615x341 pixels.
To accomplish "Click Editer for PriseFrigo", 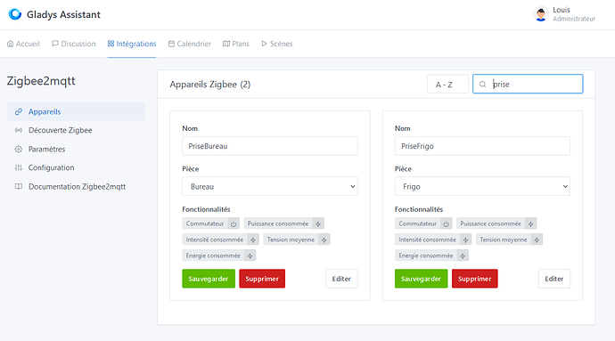I will (553, 279).
